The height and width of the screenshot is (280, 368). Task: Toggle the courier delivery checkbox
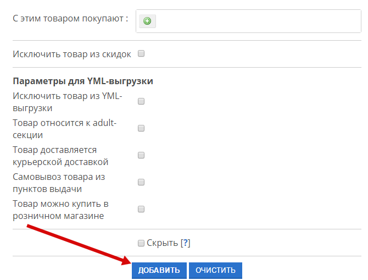(141, 155)
